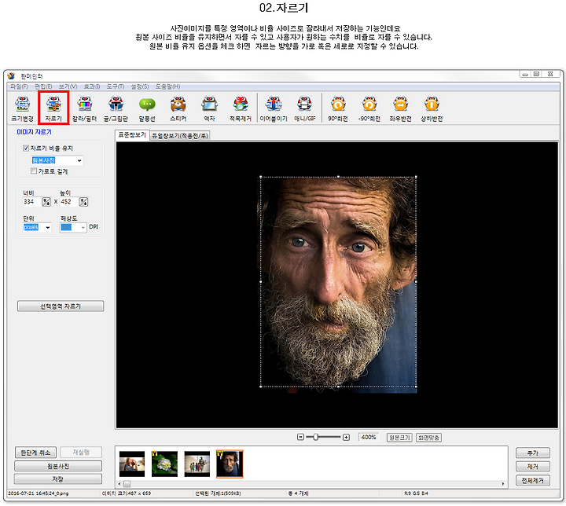Open the 도움말(H) help menu
Image resolution: width=566 pixels, height=506 pixels.
168,86
